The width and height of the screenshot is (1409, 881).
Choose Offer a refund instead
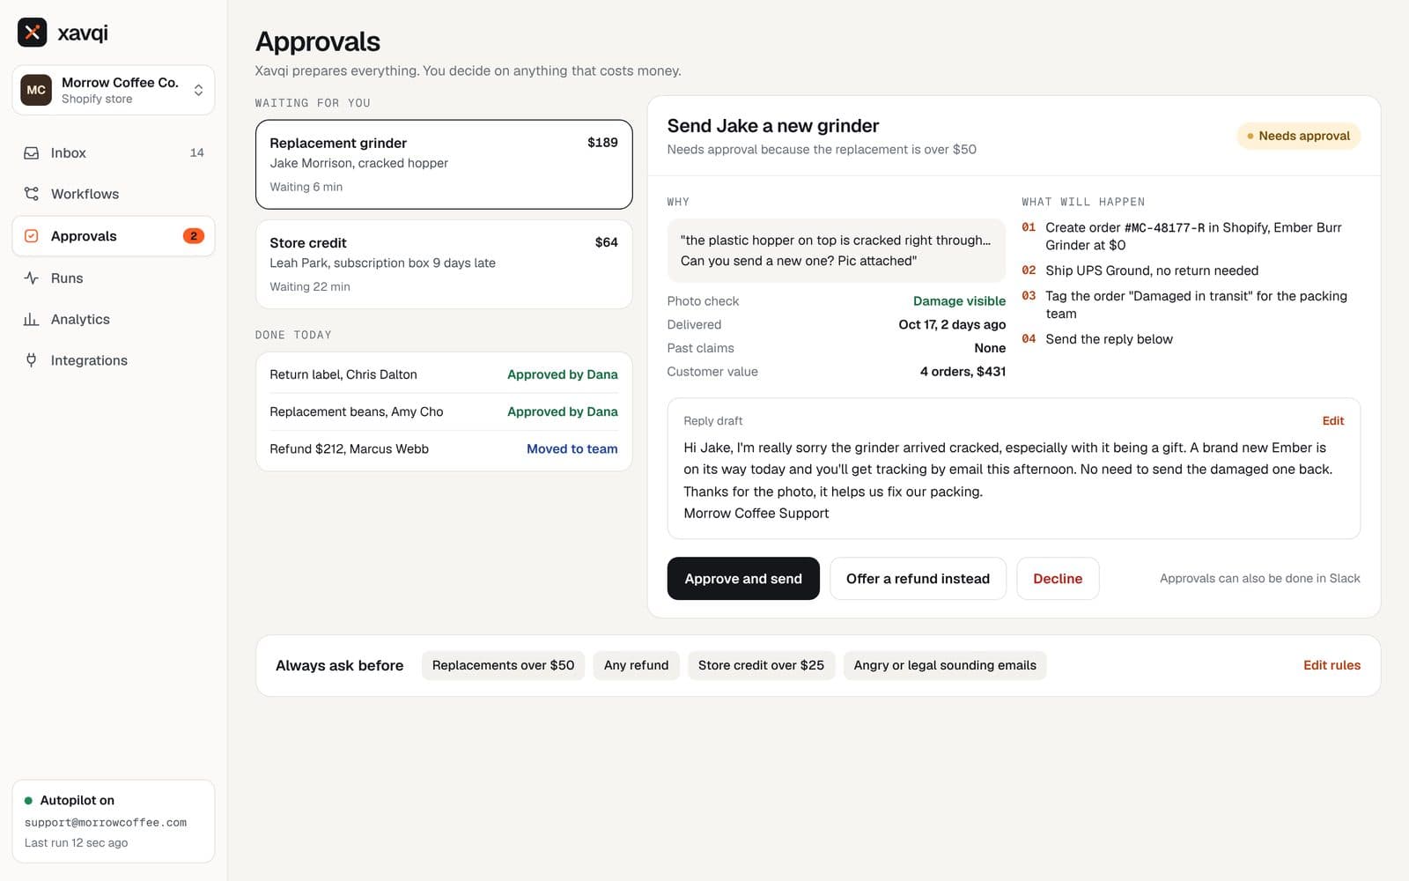918,579
